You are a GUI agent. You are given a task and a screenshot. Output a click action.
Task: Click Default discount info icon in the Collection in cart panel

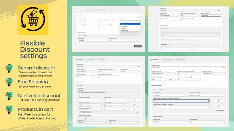162,116
